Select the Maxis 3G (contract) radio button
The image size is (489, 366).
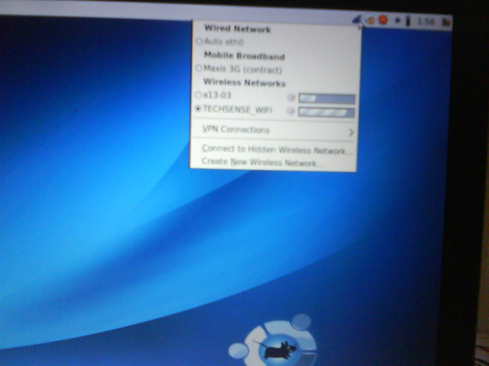pos(199,69)
